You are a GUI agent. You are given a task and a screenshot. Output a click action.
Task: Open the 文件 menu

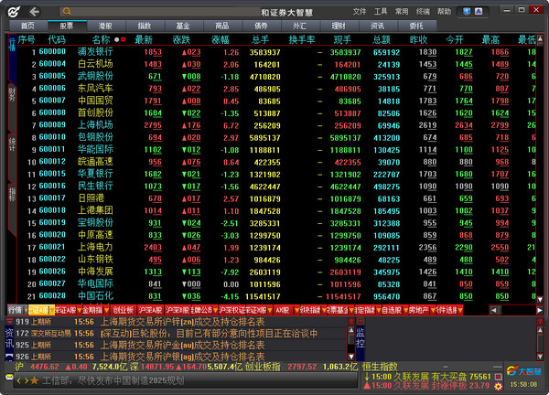click(x=360, y=10)
